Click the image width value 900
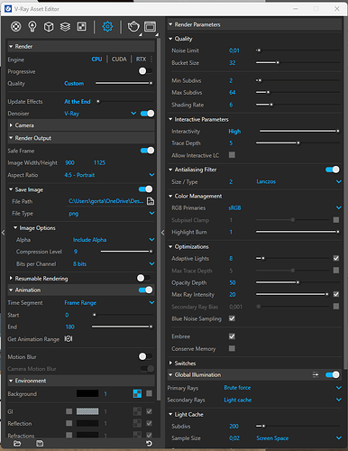Screen dimensions: 348x451 click(x=69, y=162)
